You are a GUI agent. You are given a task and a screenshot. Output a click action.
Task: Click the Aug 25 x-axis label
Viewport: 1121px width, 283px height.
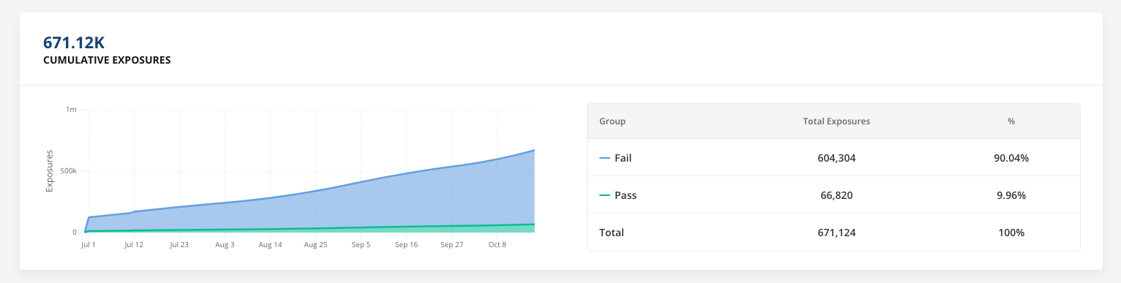tap(315, 245)
